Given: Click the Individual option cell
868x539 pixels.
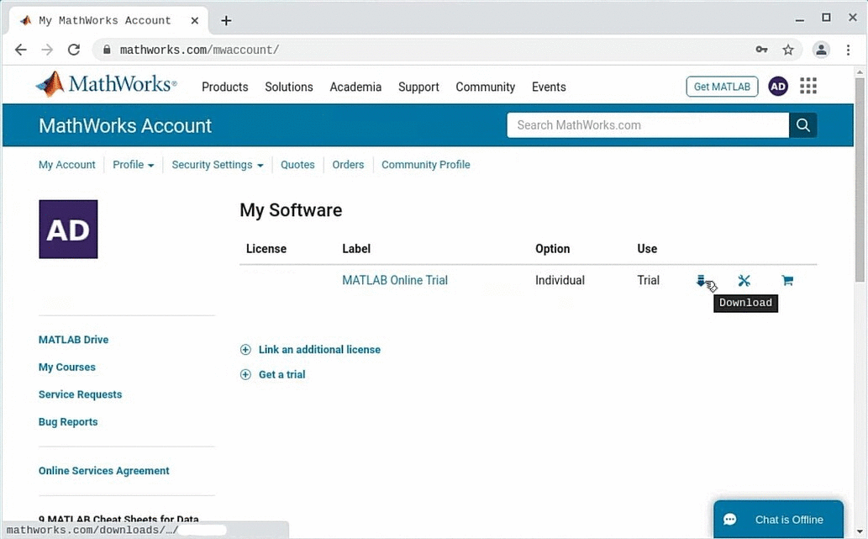Looking at the screenshot, I should coord(560,280).
